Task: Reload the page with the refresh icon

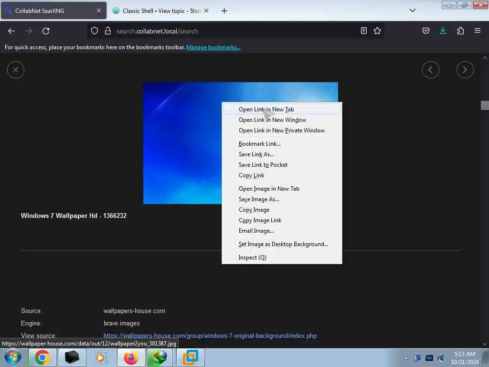Action: point(46,31)
